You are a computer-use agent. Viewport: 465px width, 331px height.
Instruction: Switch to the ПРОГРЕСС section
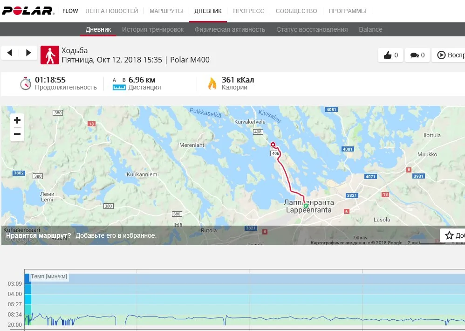point(248,11)
